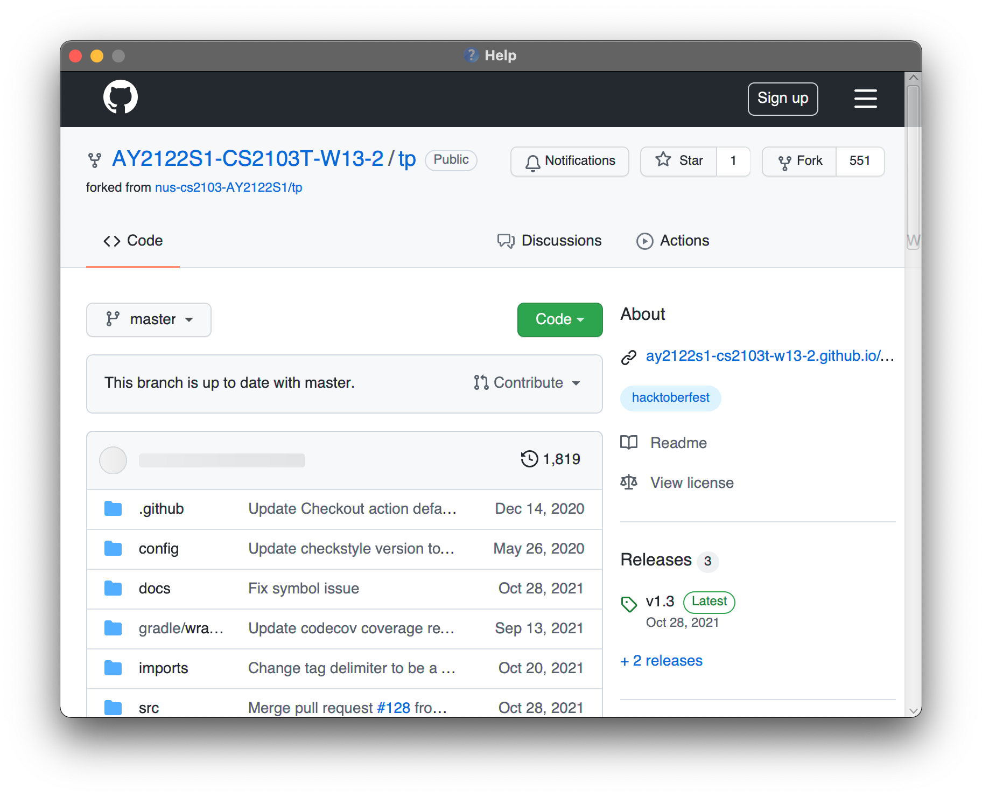The height and width of the screenshot is (797, 982).
Task: Click the Latest release badge
Action: pos(709,602)
